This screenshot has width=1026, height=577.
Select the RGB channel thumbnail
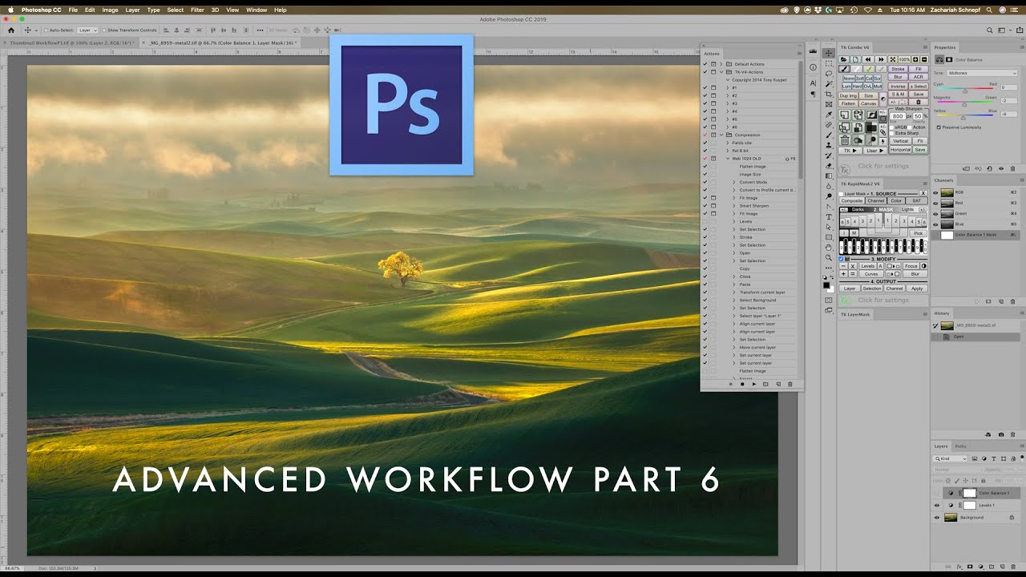pos(947,192)
